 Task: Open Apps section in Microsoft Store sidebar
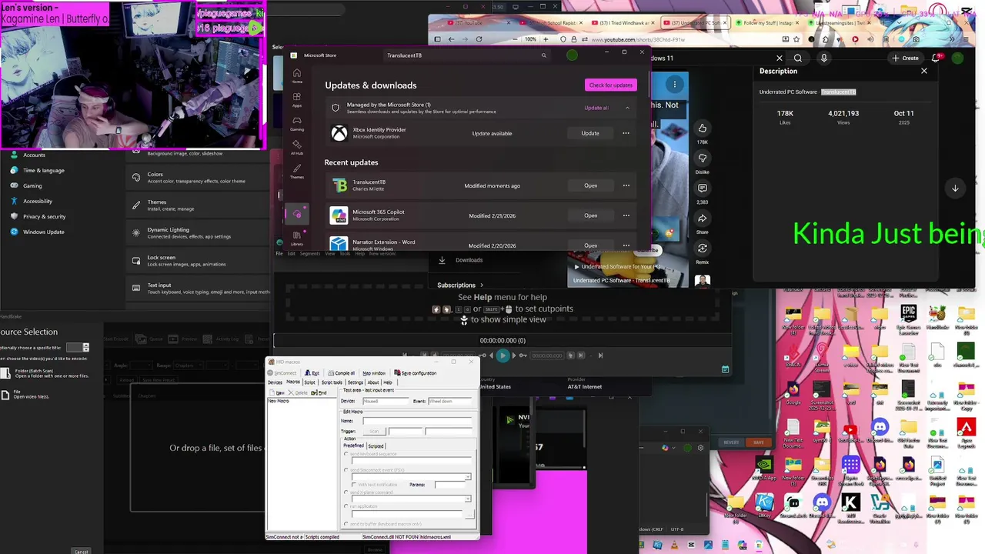pos(296,100)
